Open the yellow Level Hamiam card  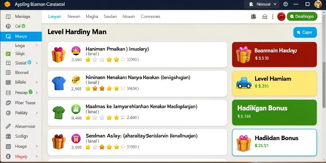274,83
